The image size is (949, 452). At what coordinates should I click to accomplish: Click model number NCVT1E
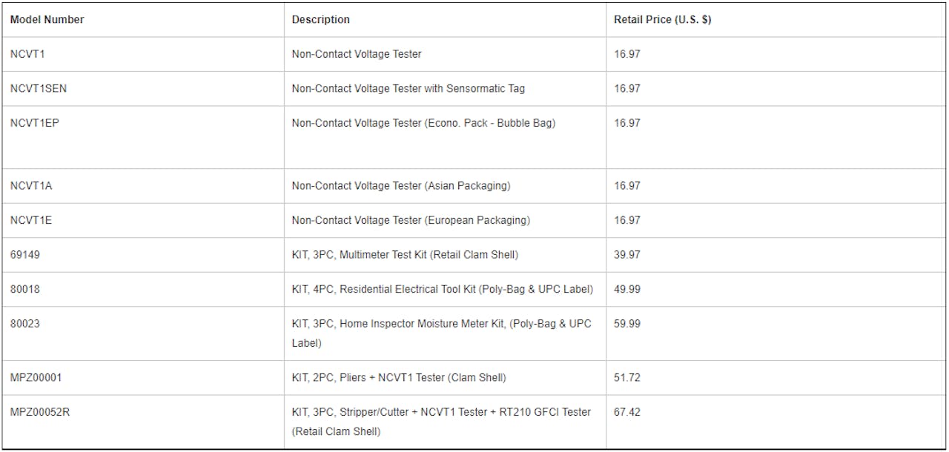point(31,220)
